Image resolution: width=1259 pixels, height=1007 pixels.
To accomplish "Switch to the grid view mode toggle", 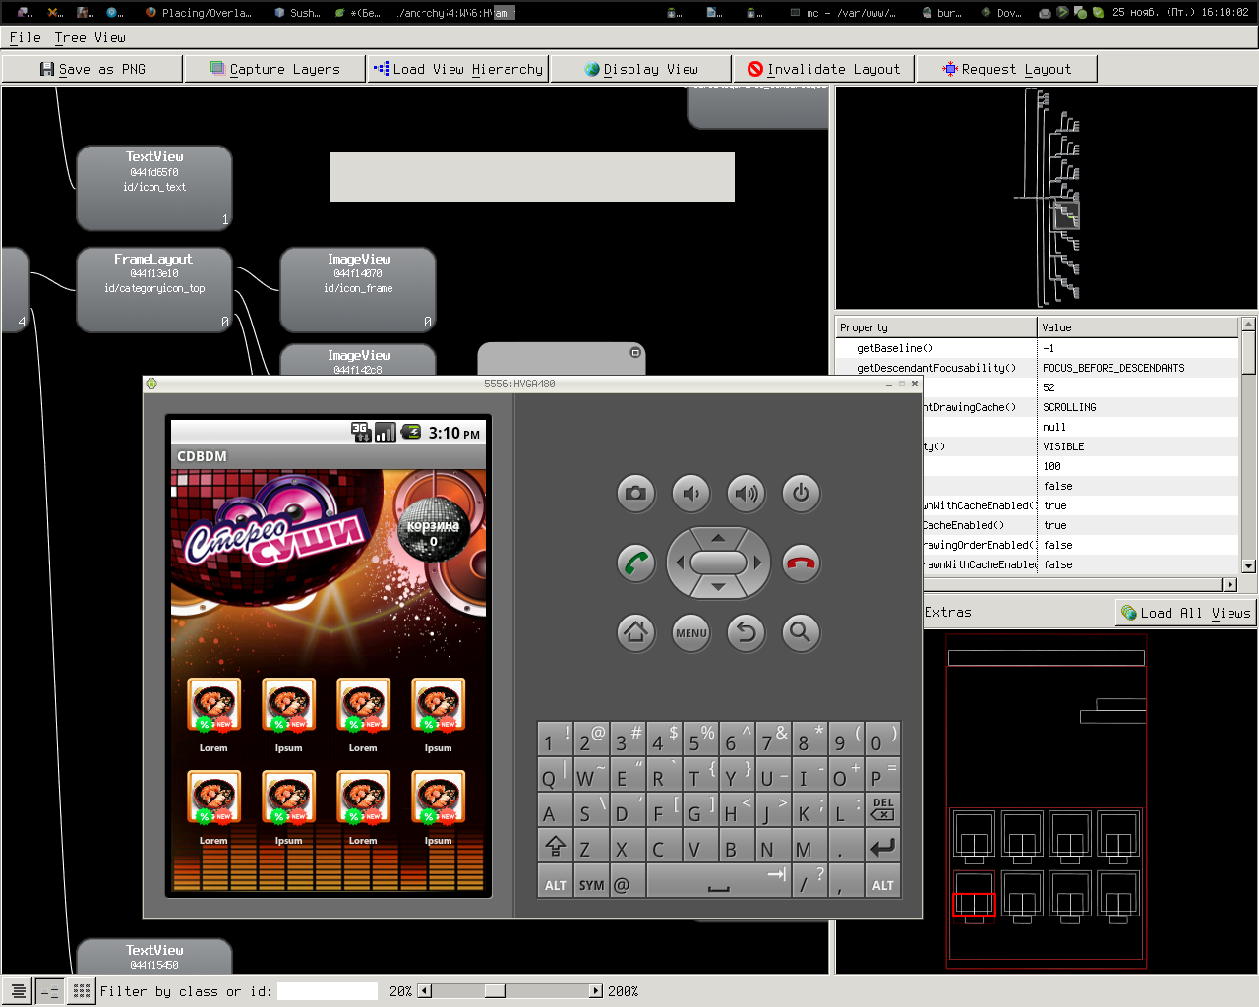I will pyautogui.click(x=82, y=991).
